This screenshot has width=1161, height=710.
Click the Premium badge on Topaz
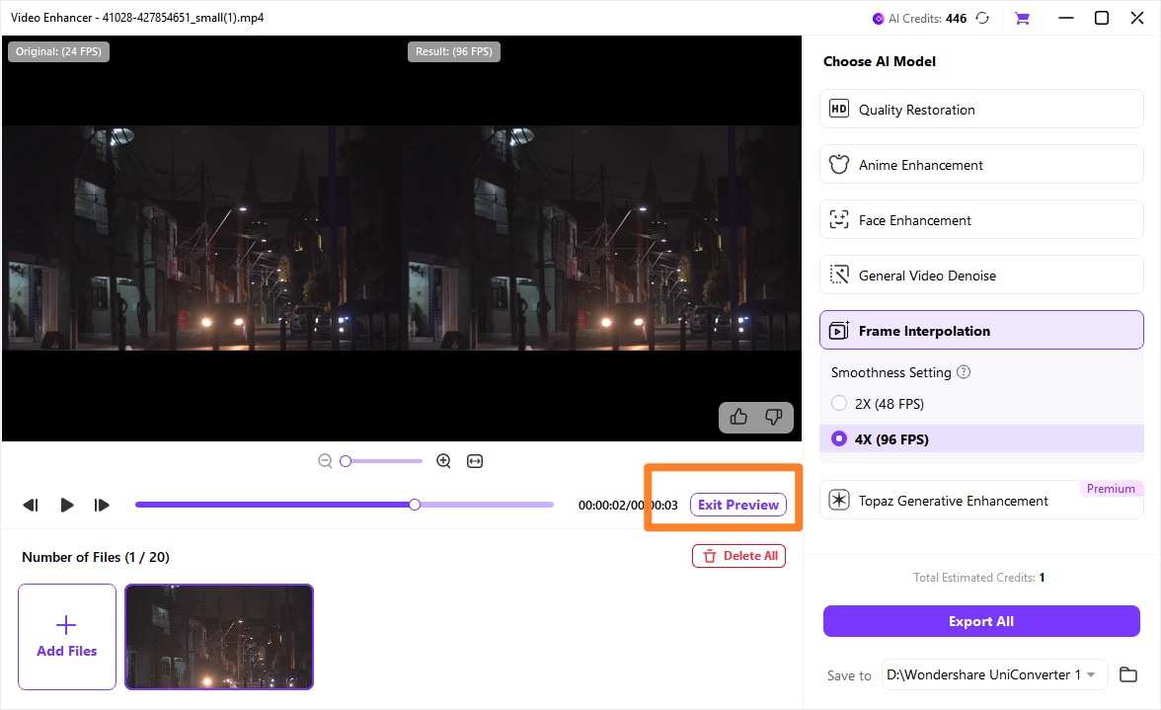tap(1111, 489)
